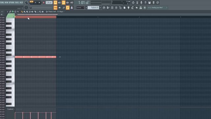This screenshot has height=119, width=211.
Task: Open the Piano roll view icon
Action: (x=108, y=8)
